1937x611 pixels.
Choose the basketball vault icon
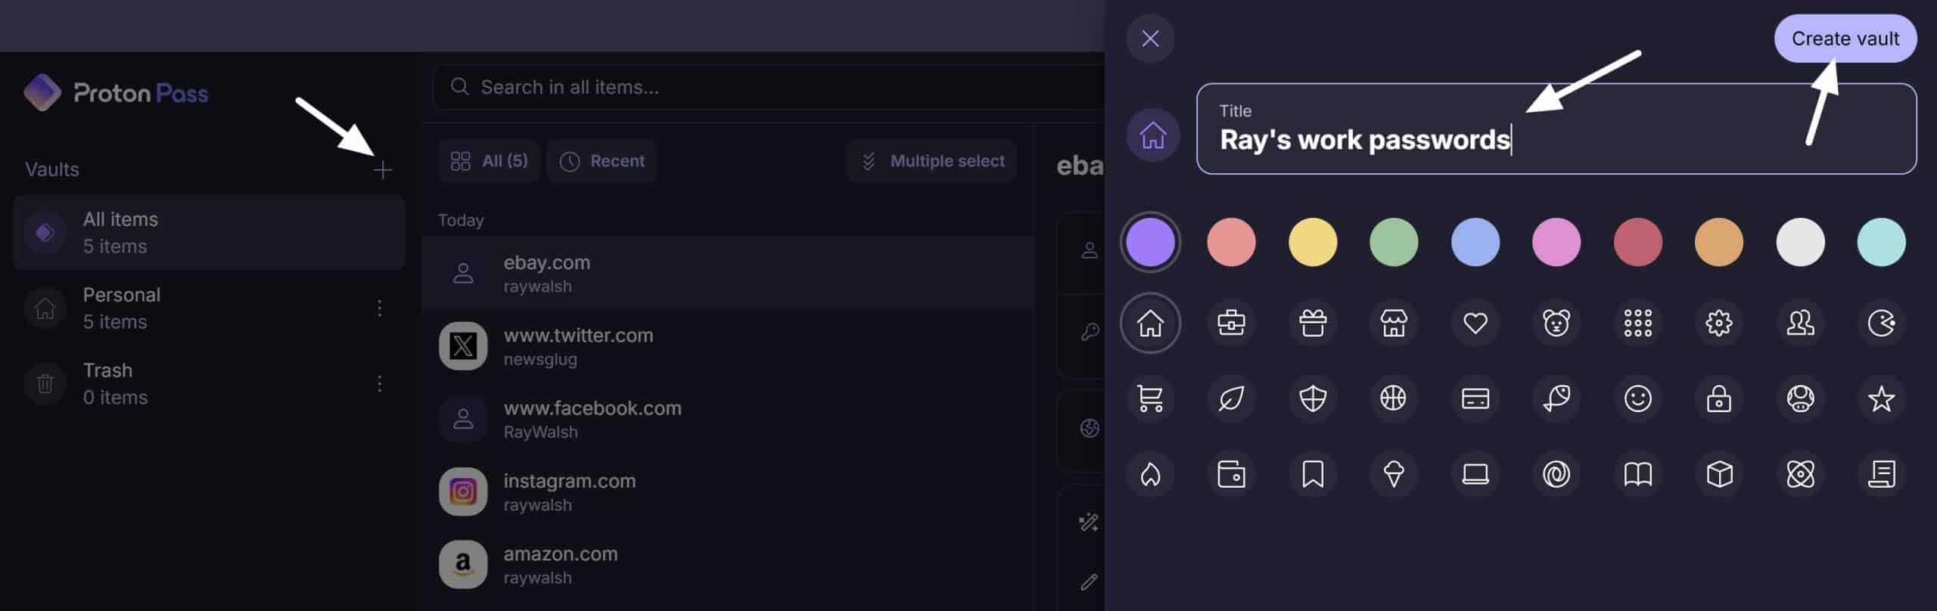click(1394, 398)
